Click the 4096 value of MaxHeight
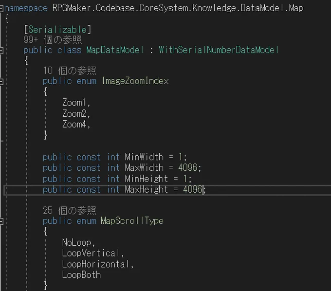 [193, 189]
